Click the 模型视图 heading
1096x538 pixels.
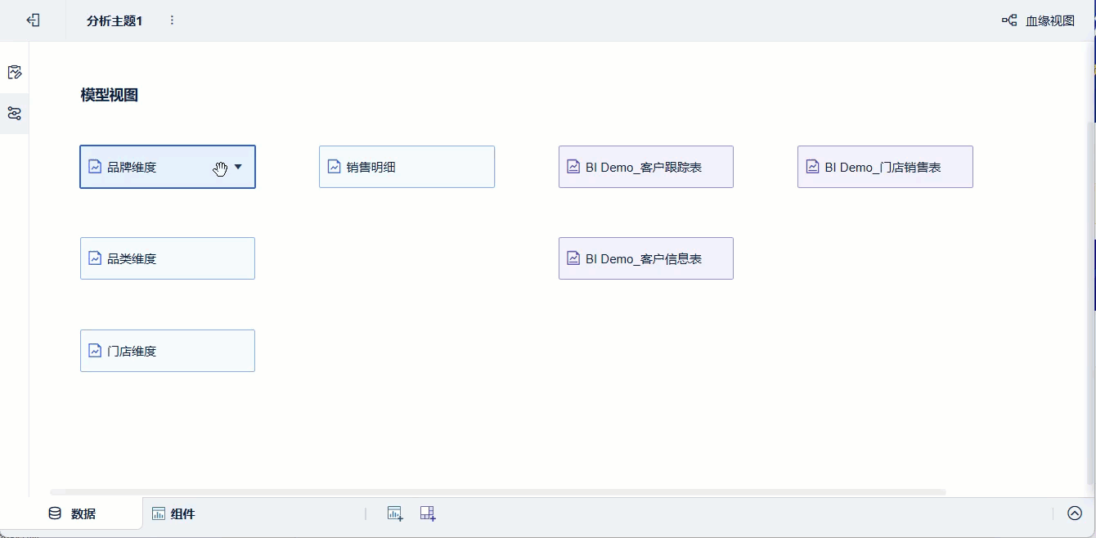pos(110,95)
